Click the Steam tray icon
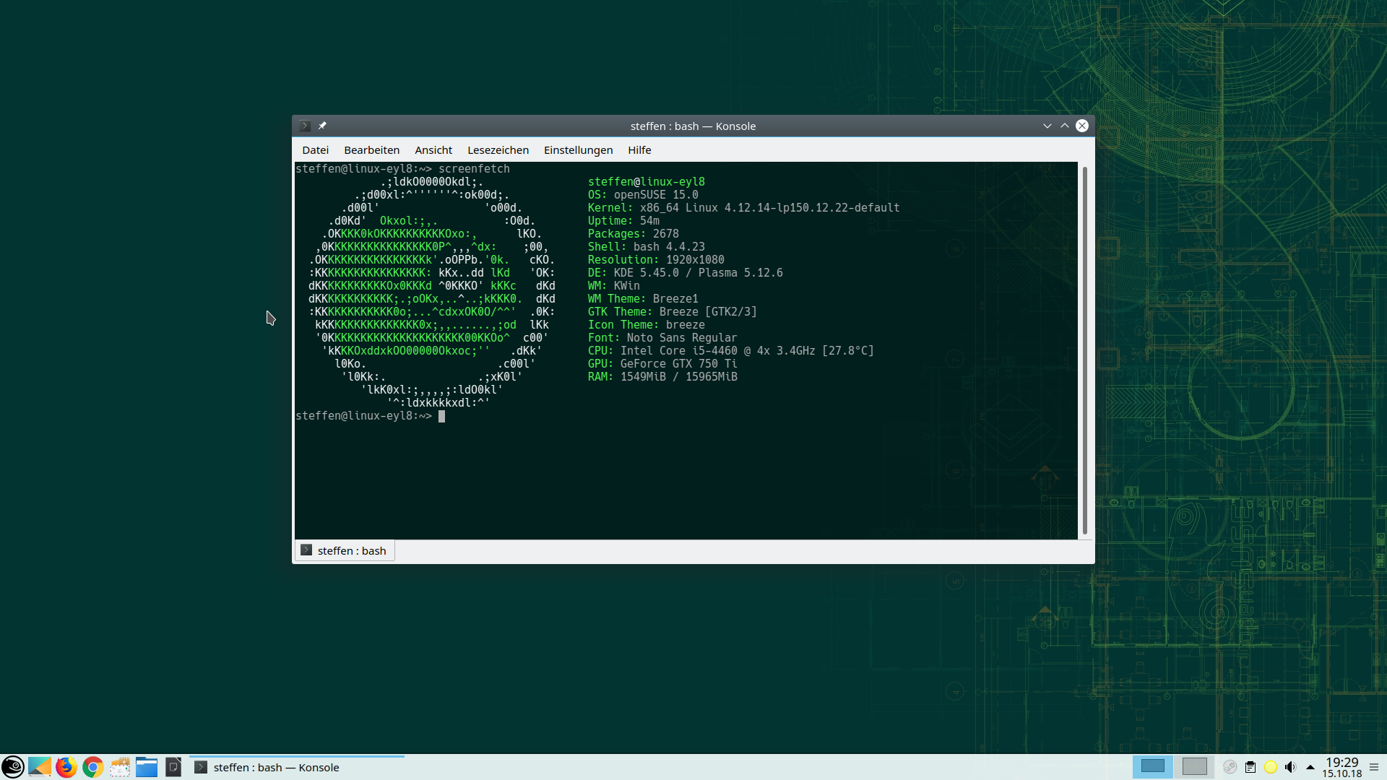Screen dimensions: 1387x780 pyautogui.click(x=1230, y=767)
